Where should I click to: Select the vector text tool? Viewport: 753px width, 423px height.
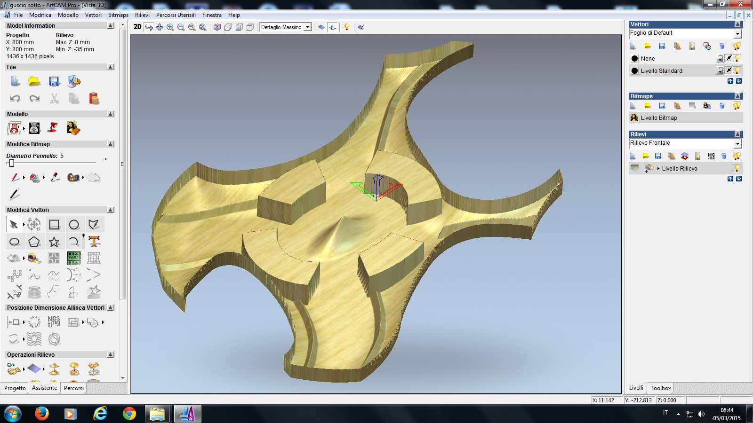94,242
